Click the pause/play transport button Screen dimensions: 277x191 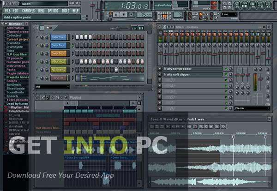[x=116, y=14]
